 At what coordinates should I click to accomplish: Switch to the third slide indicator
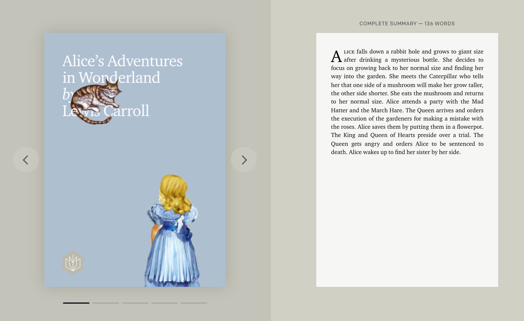(135, 303)
